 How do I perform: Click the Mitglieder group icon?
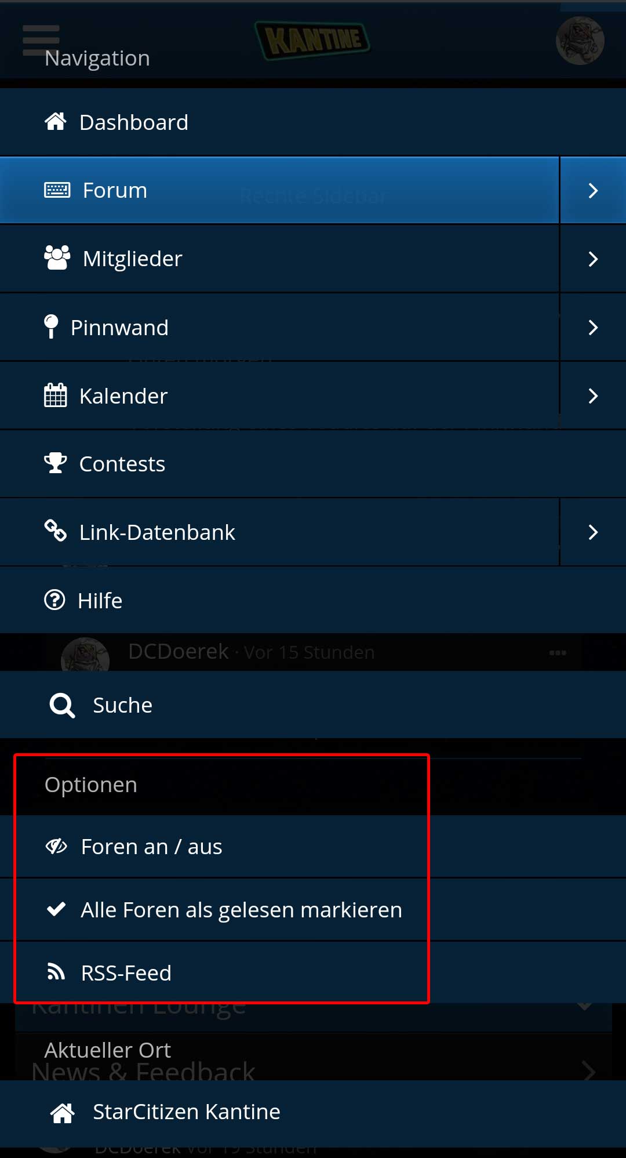[57, 258]
